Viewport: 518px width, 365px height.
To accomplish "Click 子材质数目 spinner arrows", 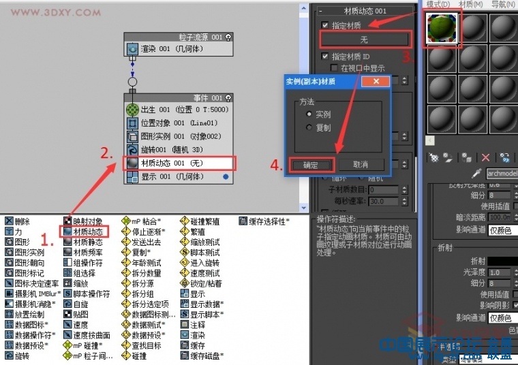I will [405, 190].
